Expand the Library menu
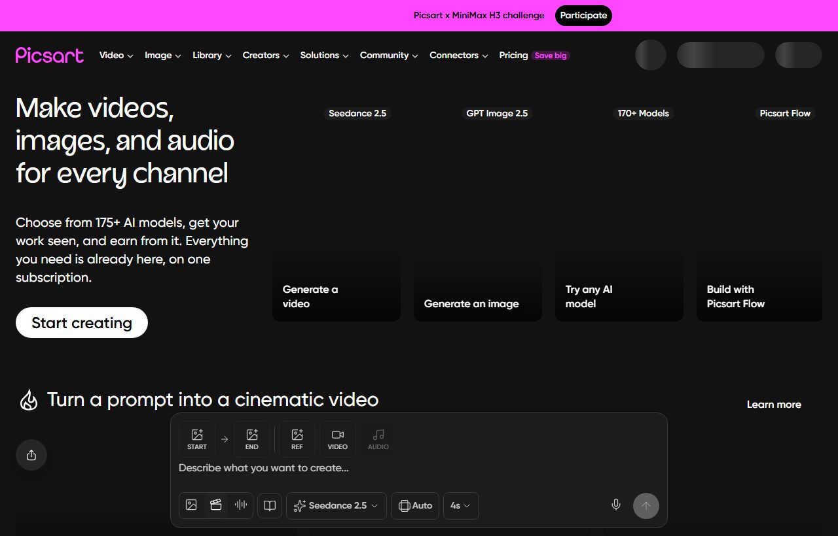The image size is (838, 536). coord(212,56)
